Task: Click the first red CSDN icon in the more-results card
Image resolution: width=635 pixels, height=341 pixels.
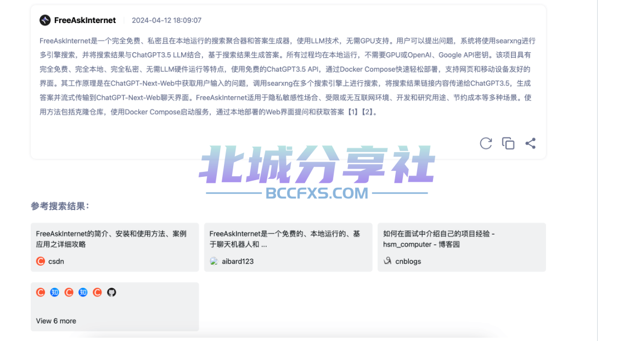Action: [41, 292]
